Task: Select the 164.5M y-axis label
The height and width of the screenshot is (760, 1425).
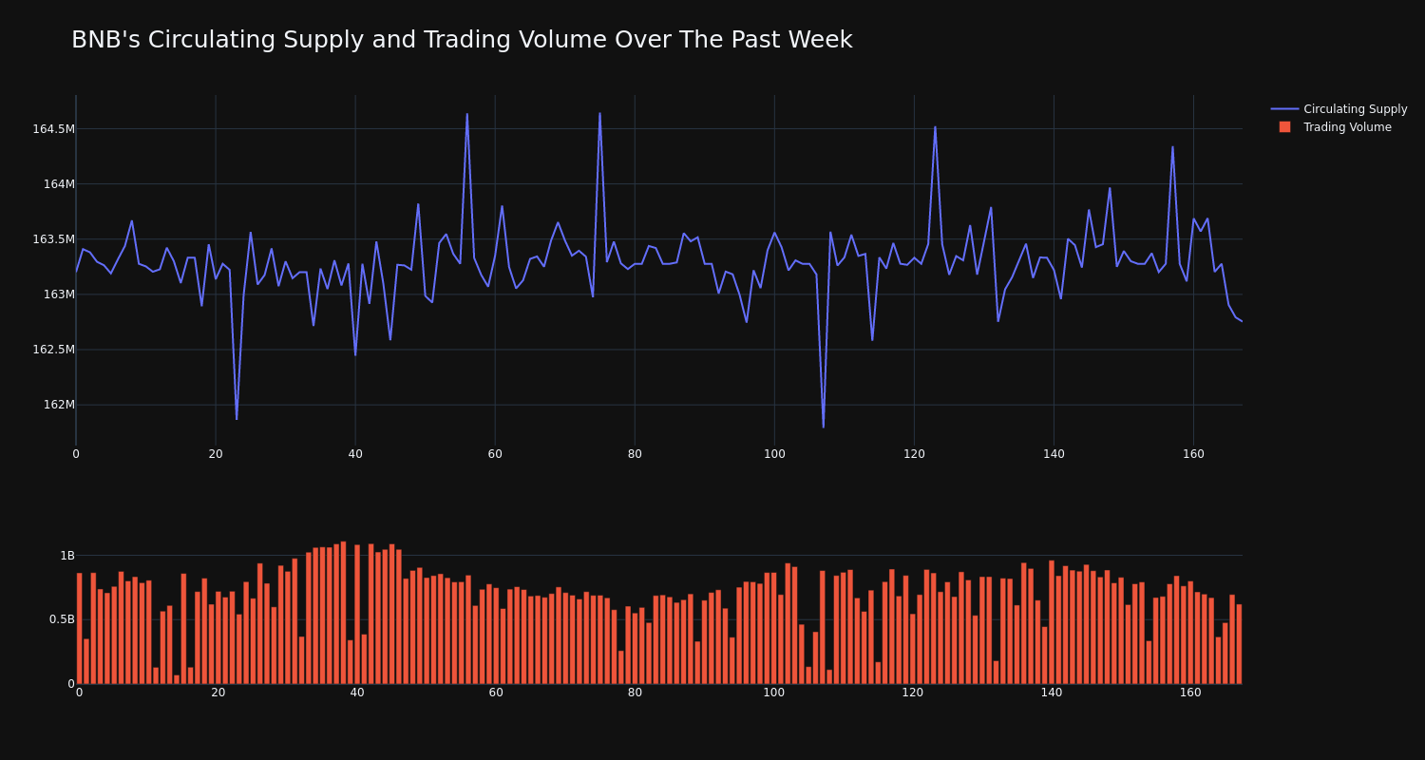Action: [x=53, y=129]
